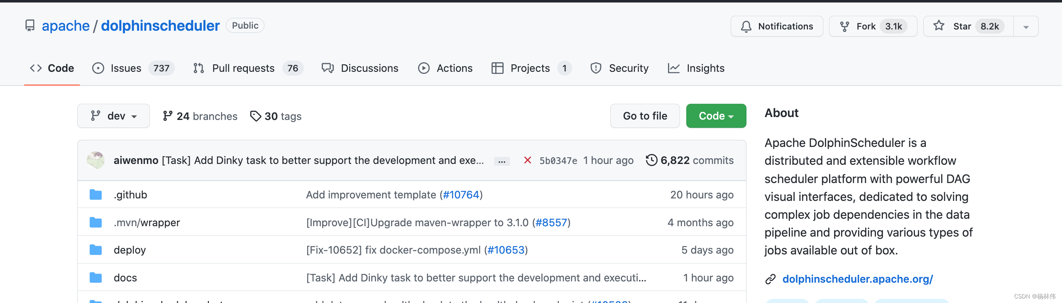Click the aiwenmo avatar thumbnail

point(96,160)
